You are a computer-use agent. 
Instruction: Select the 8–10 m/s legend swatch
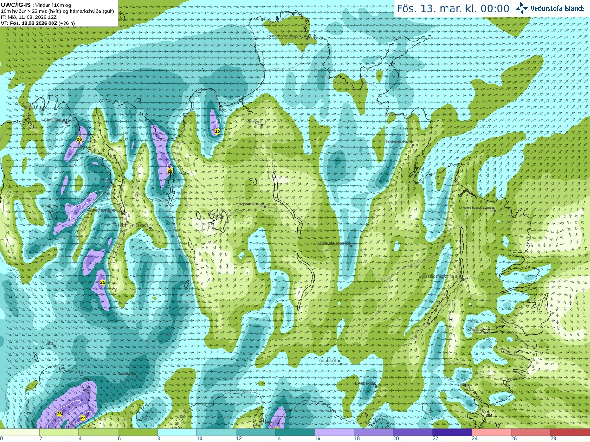pyautogui.click(x=177, y=432)
